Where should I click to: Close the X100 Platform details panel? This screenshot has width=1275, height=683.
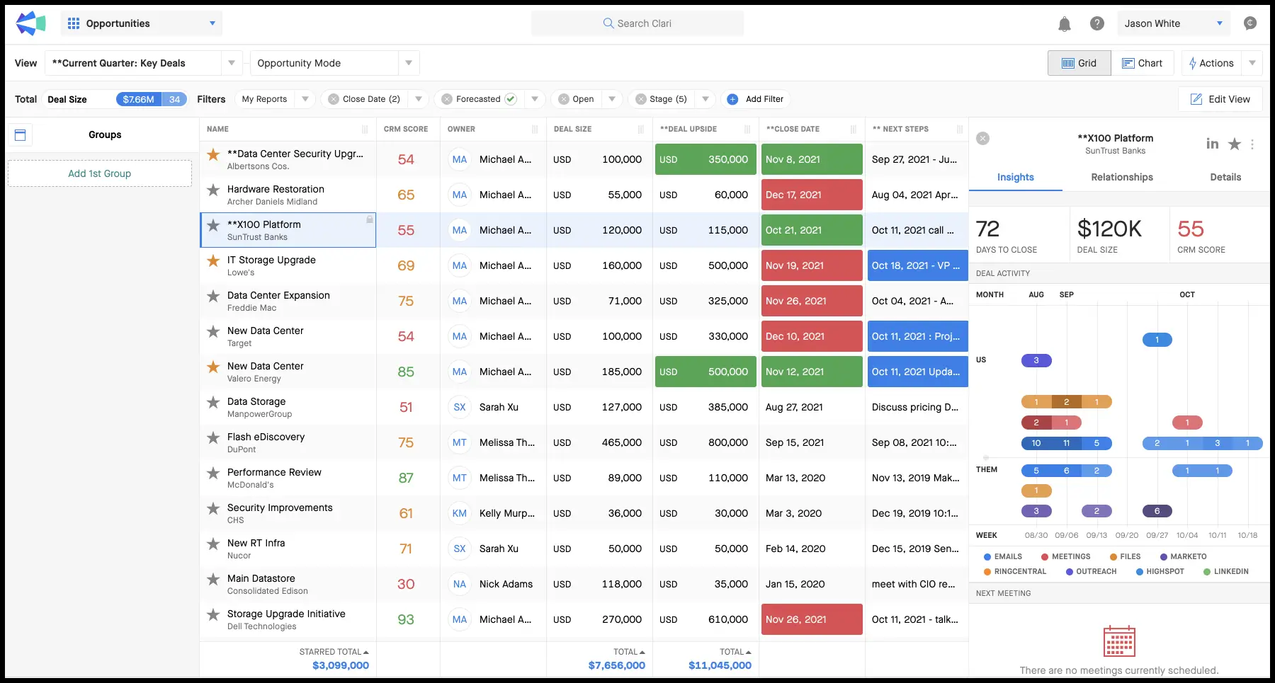pos(982,139)
